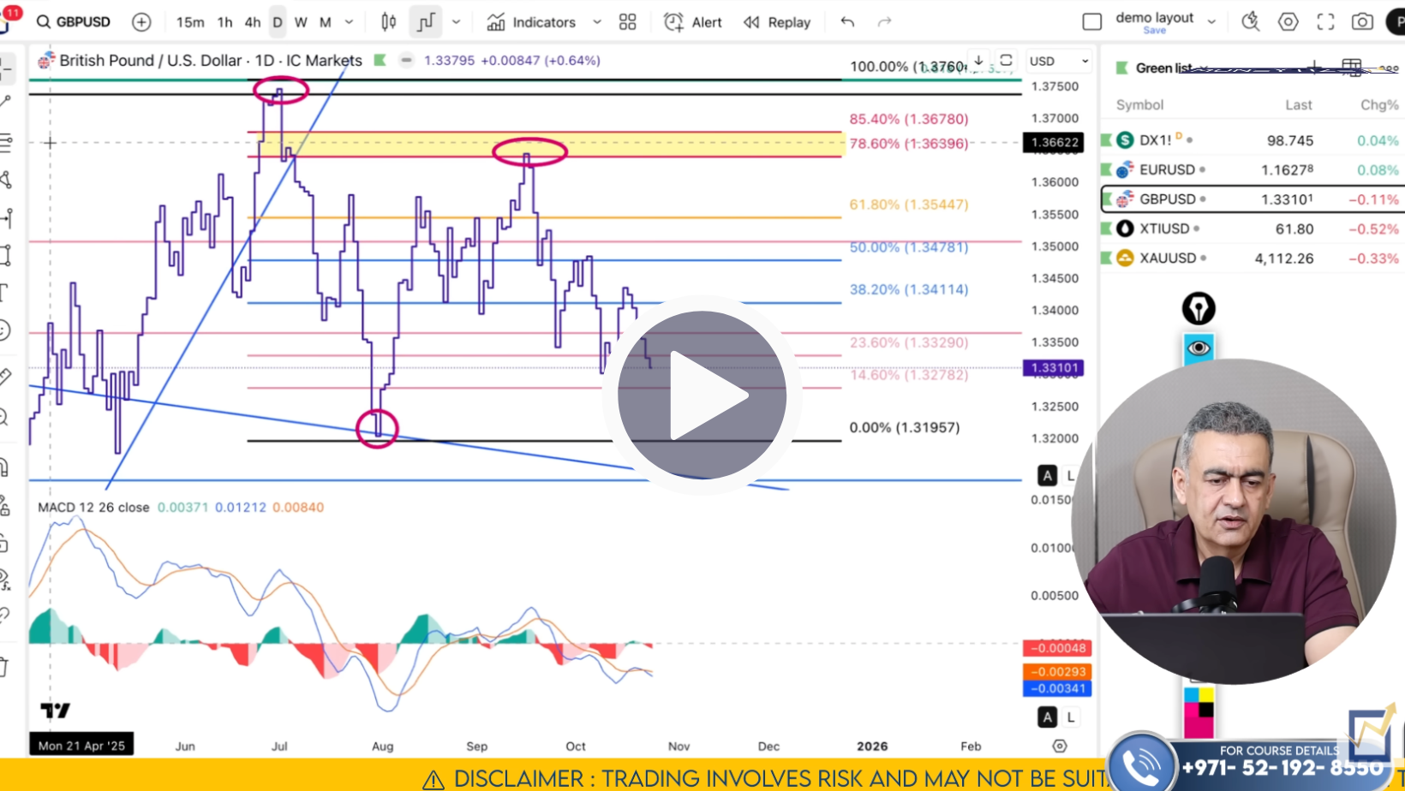Open quick search lightning icon

point(1251,22)
